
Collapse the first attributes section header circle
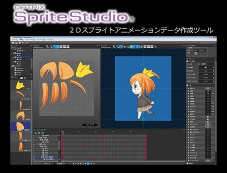click(187, 61)
